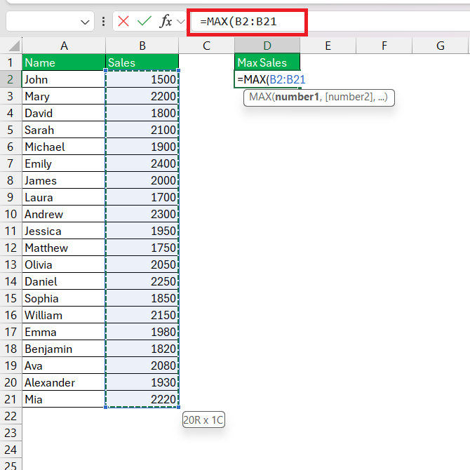470x470 pixels.
Task: Click the Laura name cell
Action: (x=64, y=197)
